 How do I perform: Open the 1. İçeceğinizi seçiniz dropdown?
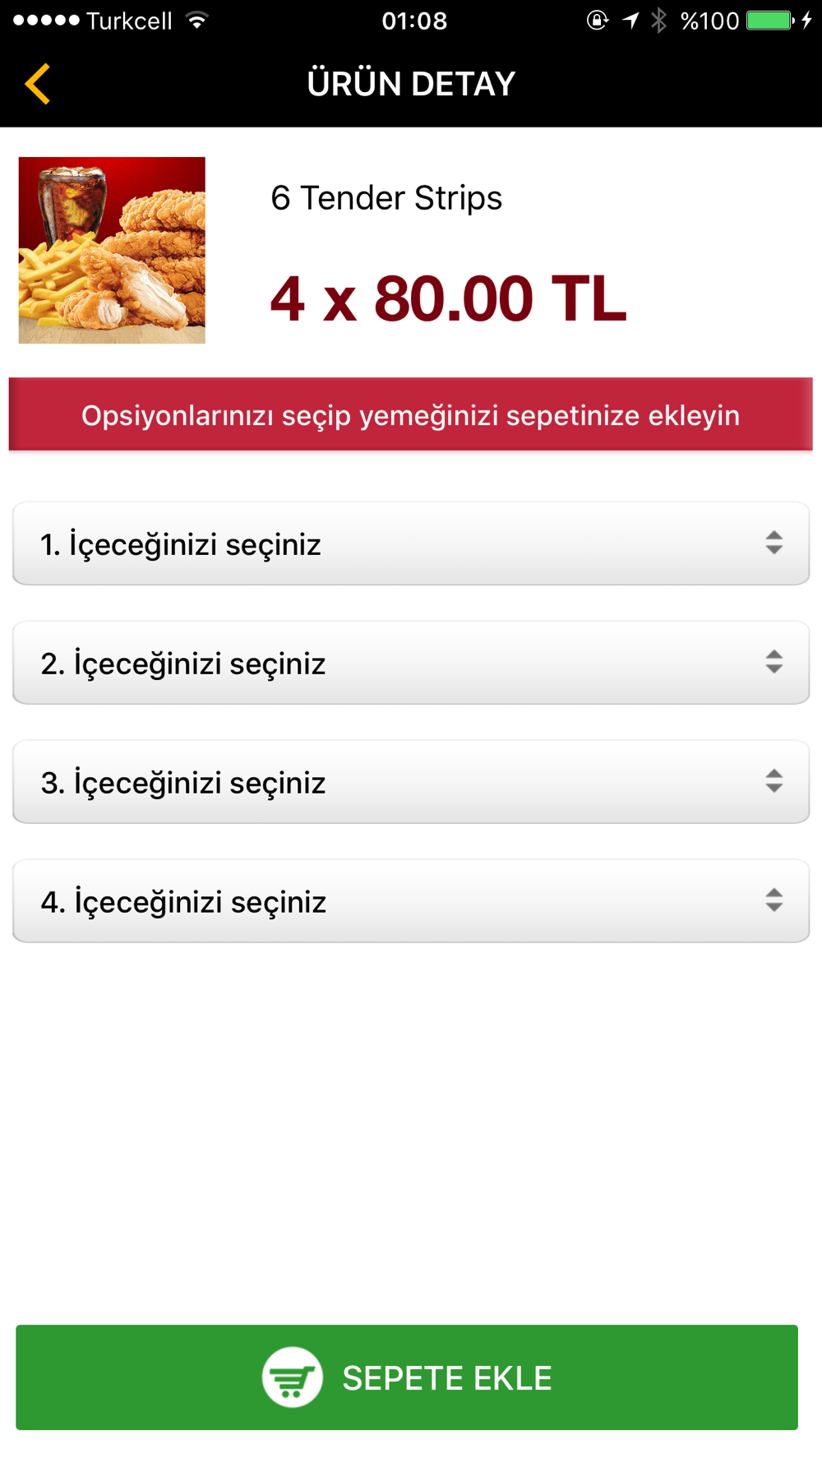(x=411, y=544)
